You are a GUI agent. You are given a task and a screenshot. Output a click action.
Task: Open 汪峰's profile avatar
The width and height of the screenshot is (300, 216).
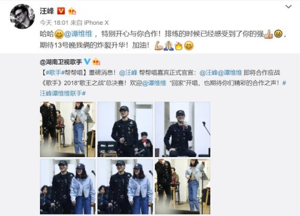[22, 16]
